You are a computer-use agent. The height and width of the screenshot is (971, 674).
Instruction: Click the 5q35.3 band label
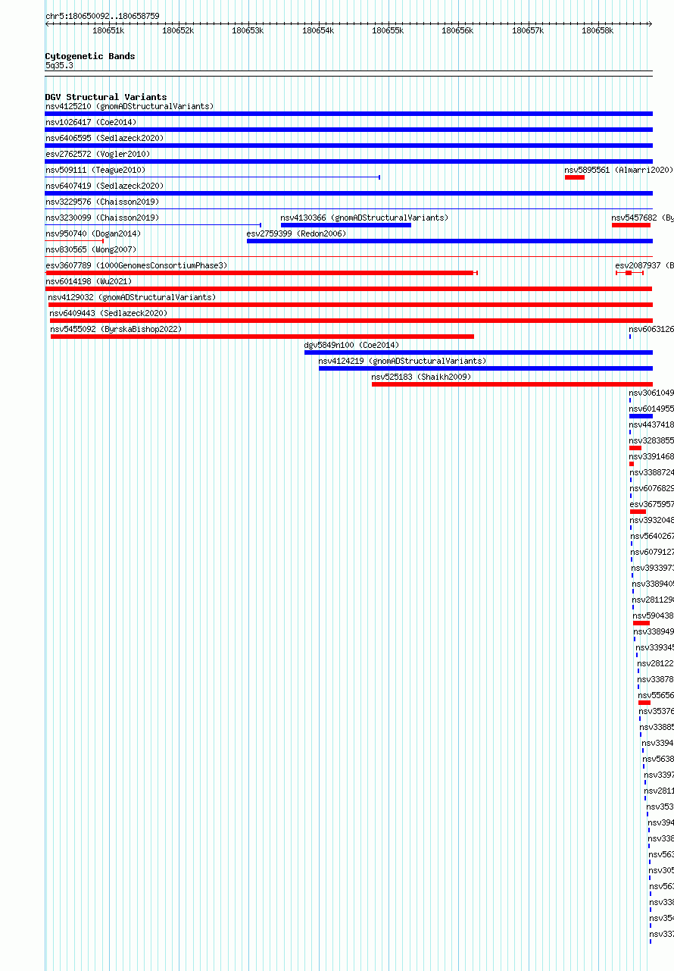(x=60, y=66)
